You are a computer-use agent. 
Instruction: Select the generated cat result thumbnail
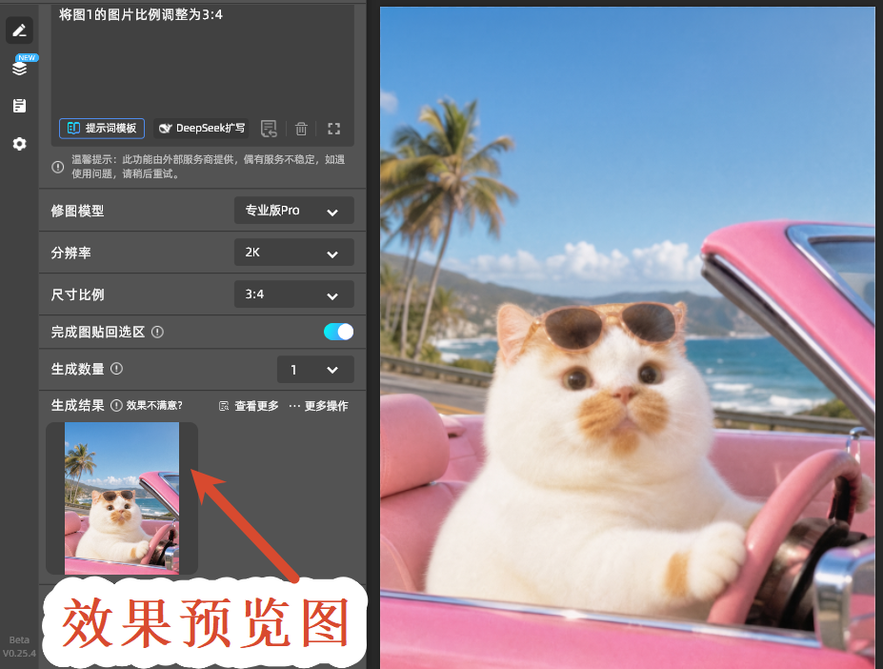(122, 498)
